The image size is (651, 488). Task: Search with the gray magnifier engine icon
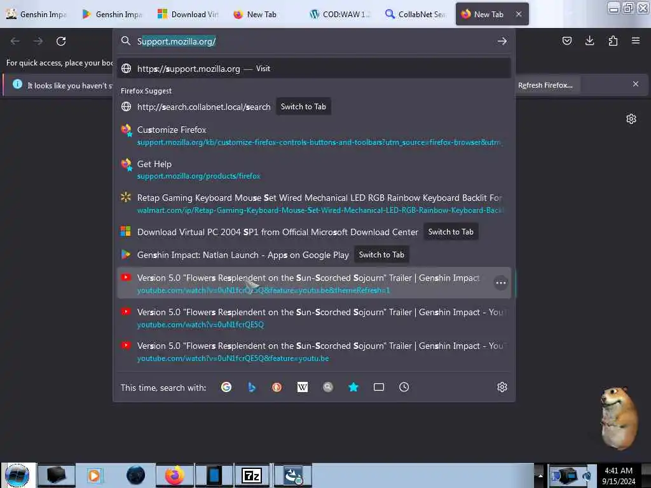[x=328, y=387]
